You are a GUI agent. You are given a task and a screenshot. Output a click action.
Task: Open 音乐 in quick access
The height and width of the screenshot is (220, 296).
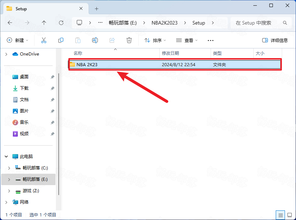point(20,122)
